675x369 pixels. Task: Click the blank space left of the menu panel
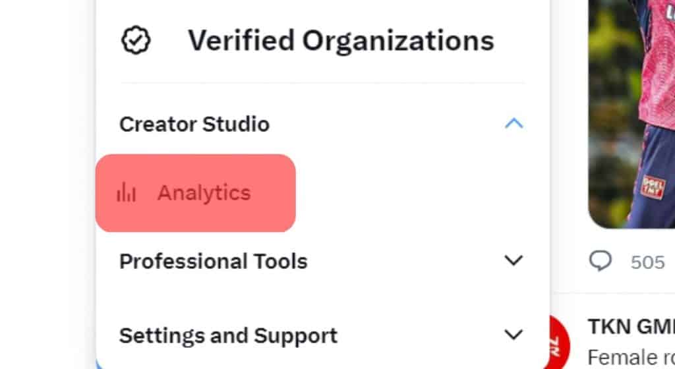[x=47, y=184]
